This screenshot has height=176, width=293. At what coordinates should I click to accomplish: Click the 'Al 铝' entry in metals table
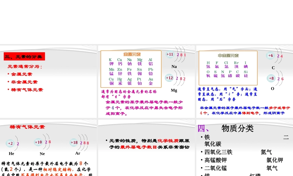[x=150, y=62]
